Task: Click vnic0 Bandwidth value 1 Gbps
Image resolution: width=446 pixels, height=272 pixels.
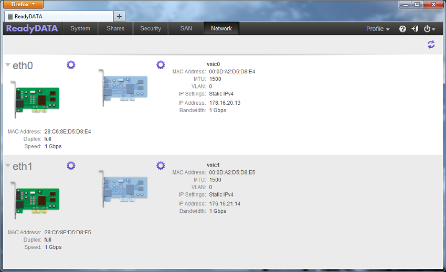Action: [x=218, y=110]
